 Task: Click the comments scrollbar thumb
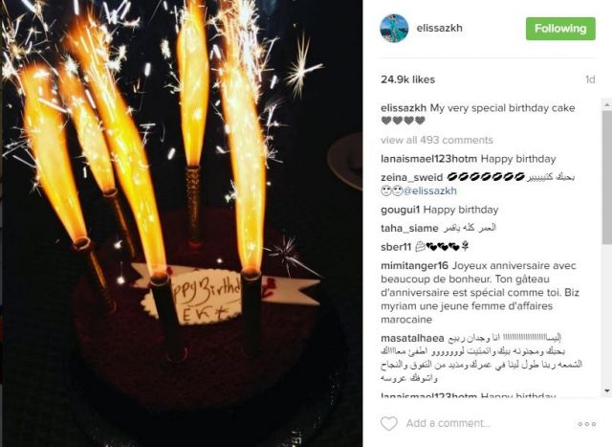(607, 177)
